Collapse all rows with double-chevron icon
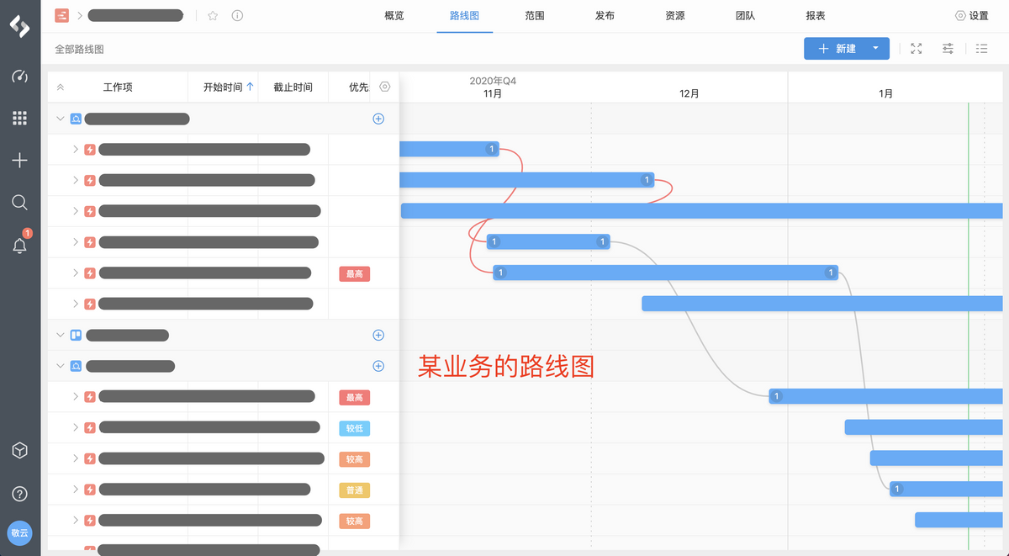Image resolution: width=1009 pixels, height=556 pixels. coord(59,87)
